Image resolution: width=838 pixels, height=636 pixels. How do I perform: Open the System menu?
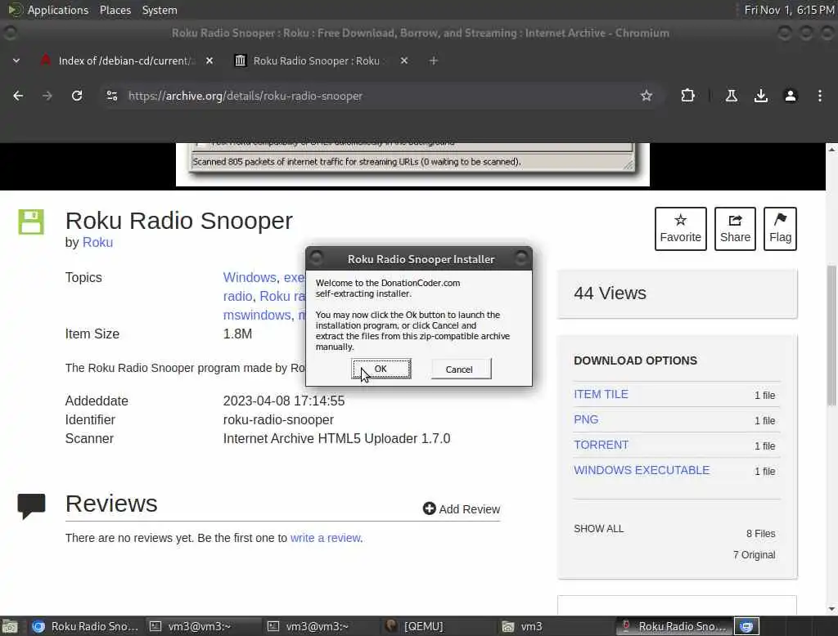[160, 10]
